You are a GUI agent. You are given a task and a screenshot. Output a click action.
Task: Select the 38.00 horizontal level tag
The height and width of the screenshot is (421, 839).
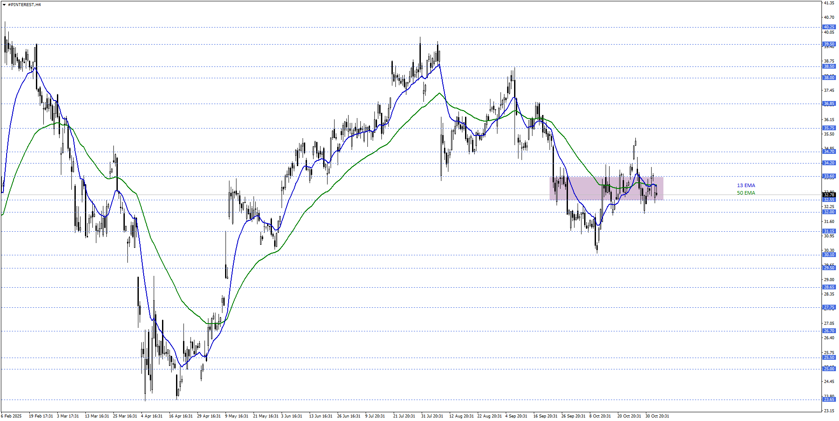click(829, 78)
